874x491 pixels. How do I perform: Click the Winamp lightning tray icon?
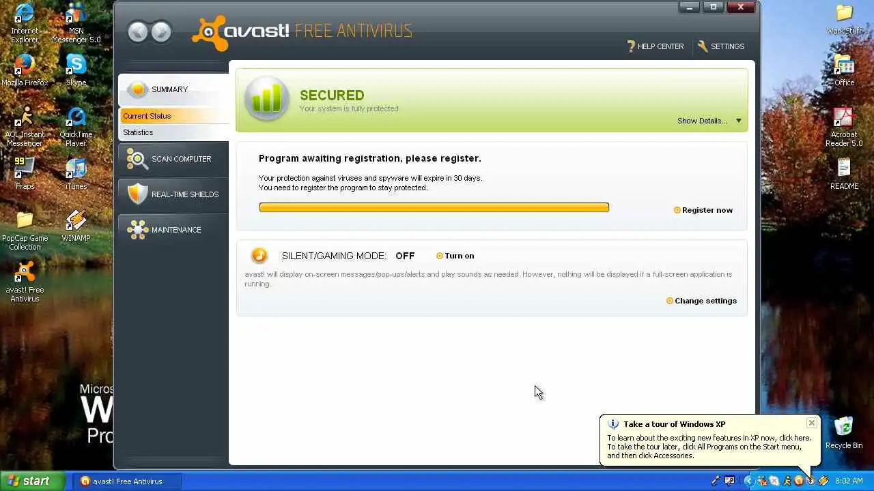[x=823, y=481]
